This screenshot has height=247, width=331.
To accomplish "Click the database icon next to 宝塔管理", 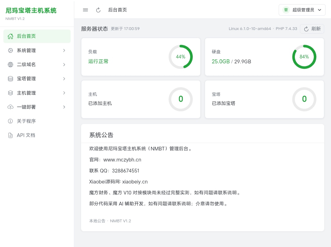I will (10, 79).
